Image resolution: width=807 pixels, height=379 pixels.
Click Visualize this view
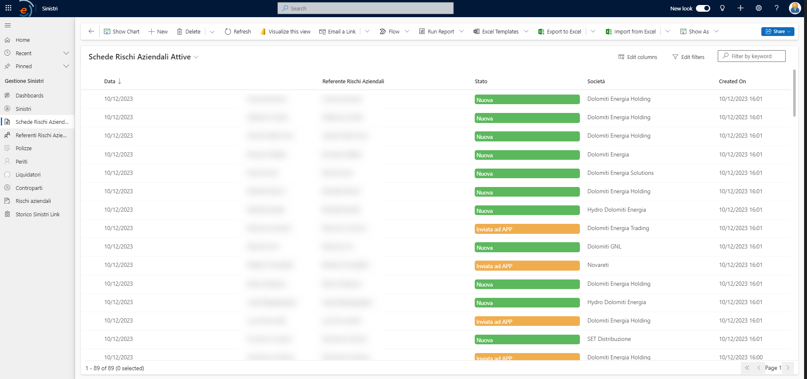pyautogui.click(x=285, y=31)
